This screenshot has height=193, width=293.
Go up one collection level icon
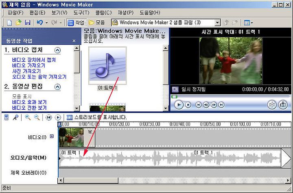coord(226,23)
